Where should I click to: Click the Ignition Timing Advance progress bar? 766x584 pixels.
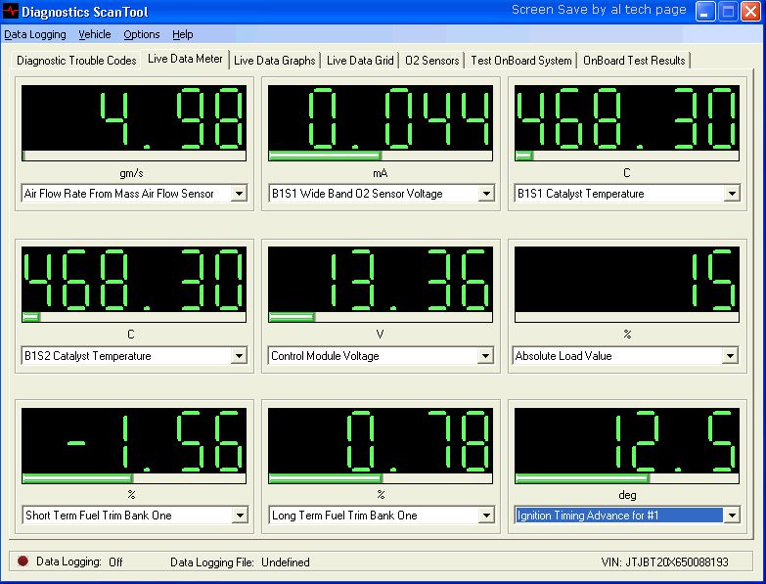[626, 478]
